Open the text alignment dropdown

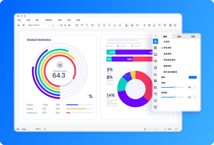[x=70, y=25]
